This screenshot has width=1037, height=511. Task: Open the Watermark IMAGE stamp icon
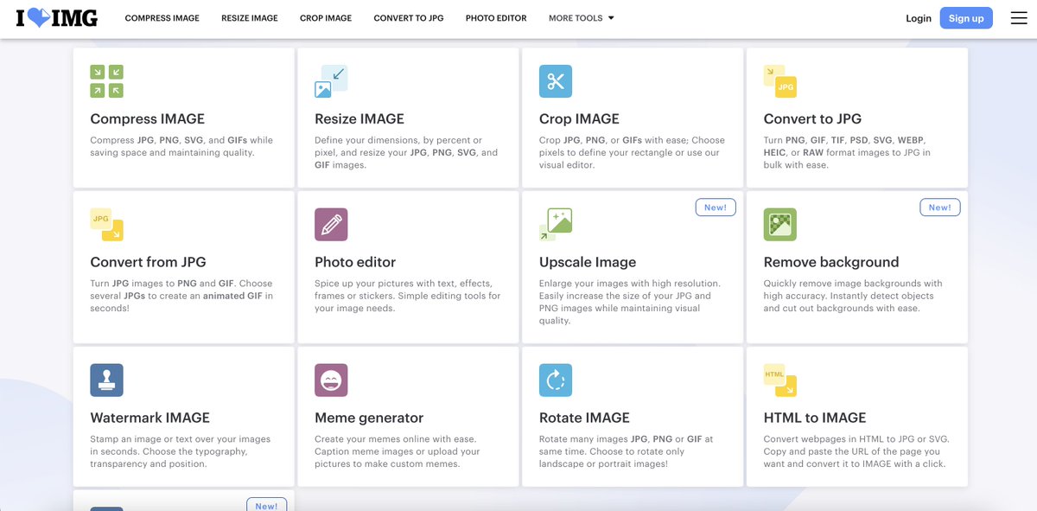pyautogui.click(x=105, y=379)
